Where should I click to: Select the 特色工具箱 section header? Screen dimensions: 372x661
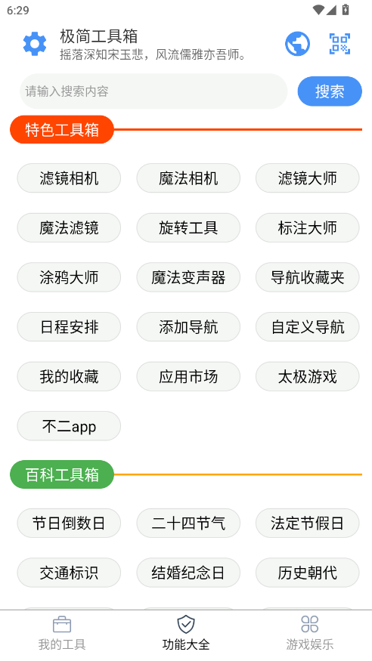62,129
